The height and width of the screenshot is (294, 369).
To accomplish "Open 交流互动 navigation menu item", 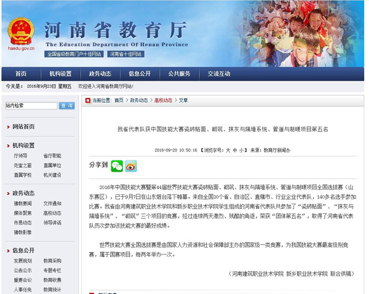I will click(219, 74).
